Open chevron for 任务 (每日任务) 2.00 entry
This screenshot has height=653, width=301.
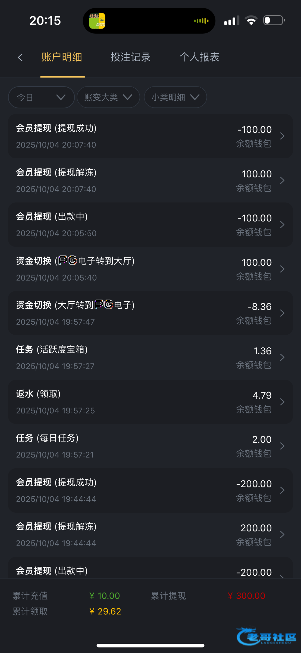(x=282, y=446)
